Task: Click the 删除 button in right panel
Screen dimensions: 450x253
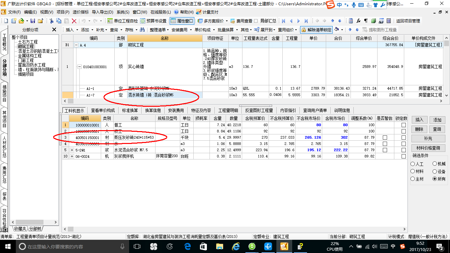Action: point(419,129)
